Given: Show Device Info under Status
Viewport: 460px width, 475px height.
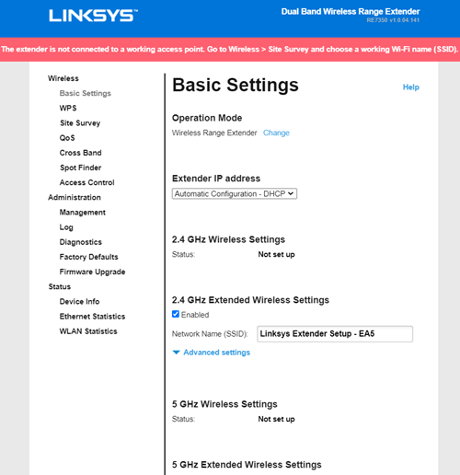Looking at the screenshot, I should coord(79,302).
